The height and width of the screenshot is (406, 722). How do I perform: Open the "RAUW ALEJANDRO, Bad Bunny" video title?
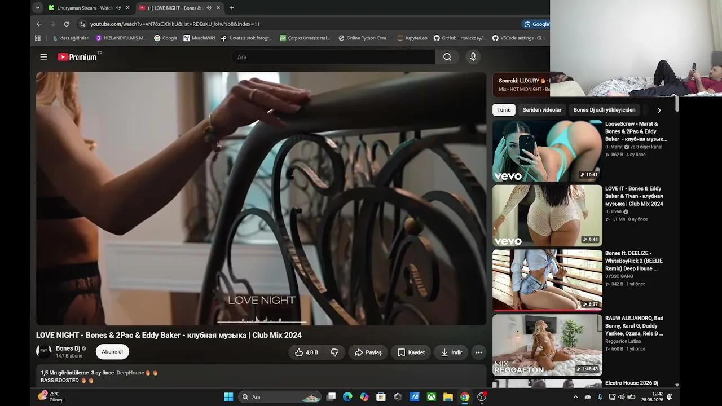tap(635, 326)
